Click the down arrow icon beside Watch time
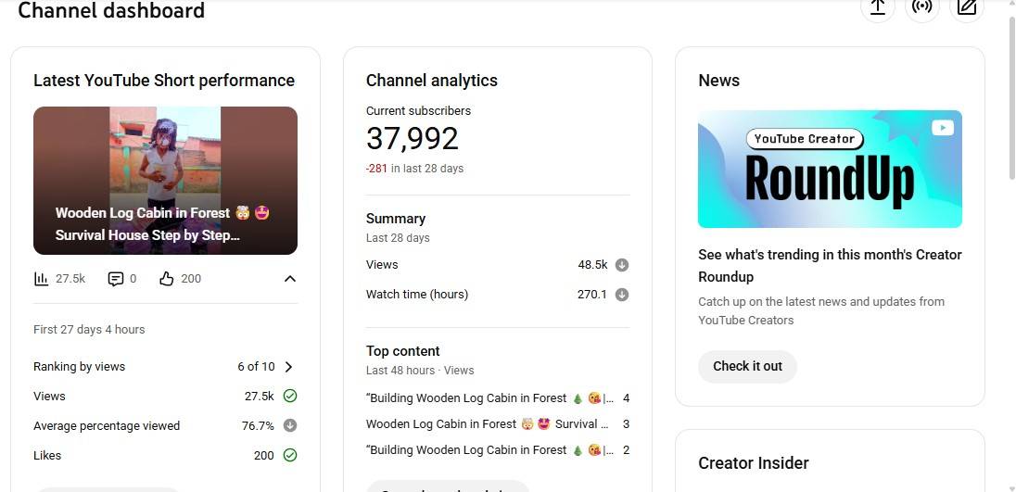This screenshot has width=1016, height=492. [x=622, y=295]
